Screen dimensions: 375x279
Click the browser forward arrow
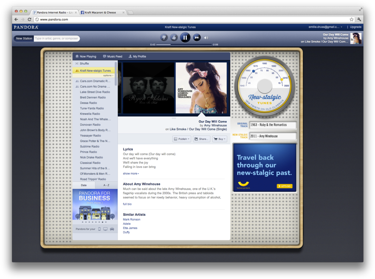pos(23,19)
